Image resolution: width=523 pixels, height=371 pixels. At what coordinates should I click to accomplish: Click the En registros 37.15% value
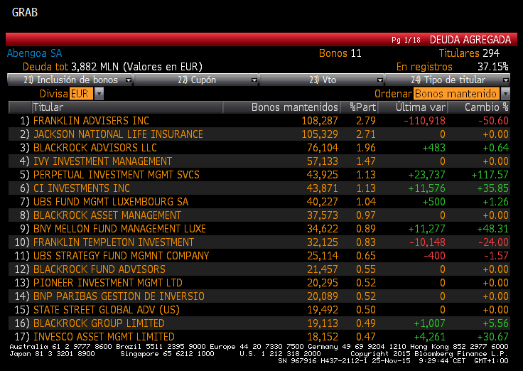click(452, 67)
